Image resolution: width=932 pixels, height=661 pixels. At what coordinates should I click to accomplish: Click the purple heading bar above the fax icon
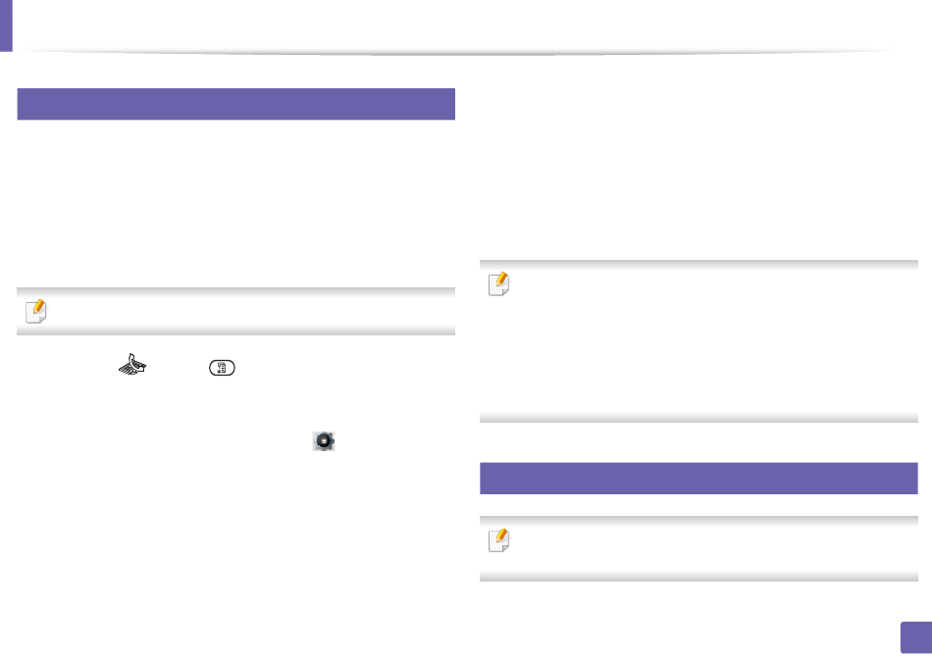click(236, 104)
